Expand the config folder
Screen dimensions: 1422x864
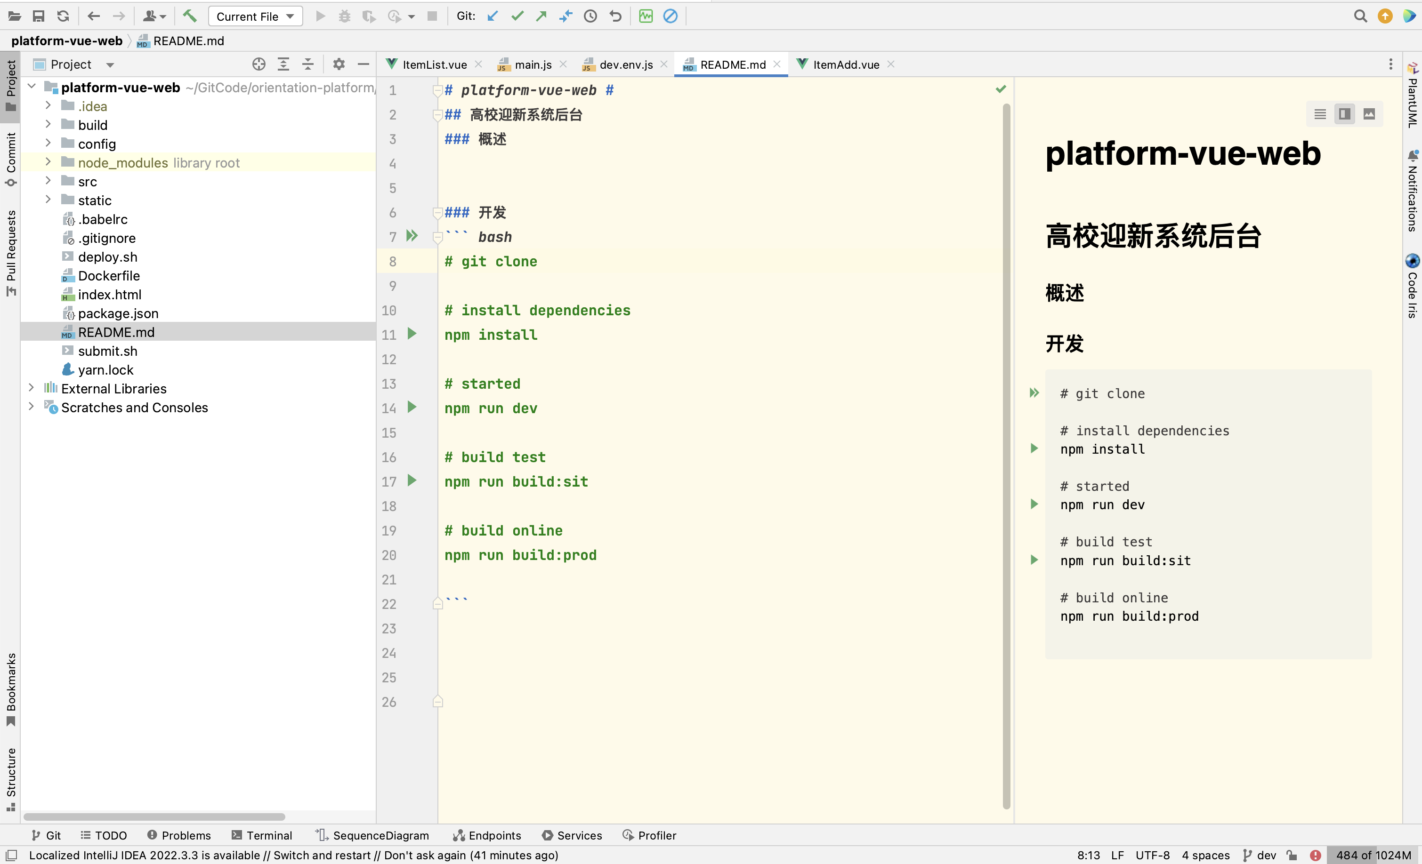pos(48,144)
